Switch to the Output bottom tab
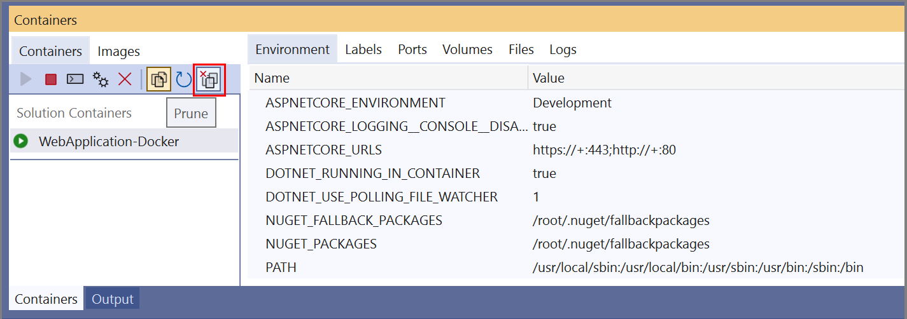 tap(112, 299)
